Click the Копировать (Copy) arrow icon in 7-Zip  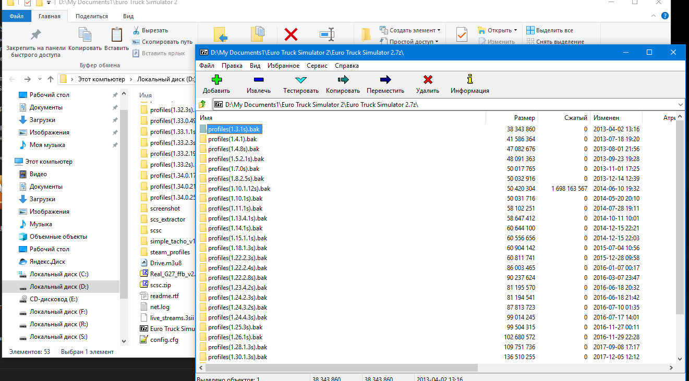pyautogui.click(x=343, y=80)
